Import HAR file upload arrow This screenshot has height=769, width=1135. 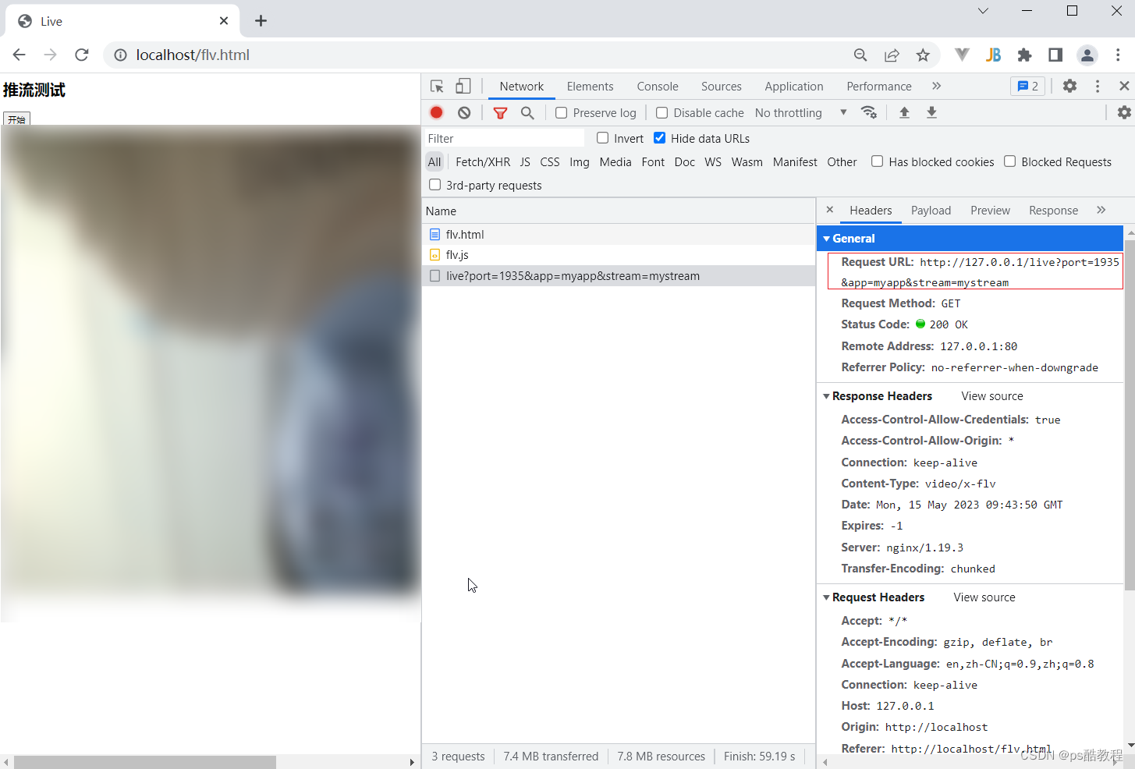(904, 112)
